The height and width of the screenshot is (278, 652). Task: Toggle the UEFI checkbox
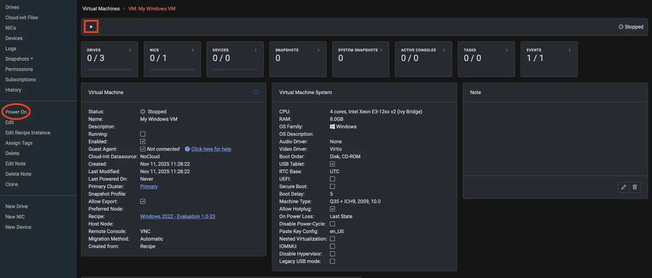332,179
